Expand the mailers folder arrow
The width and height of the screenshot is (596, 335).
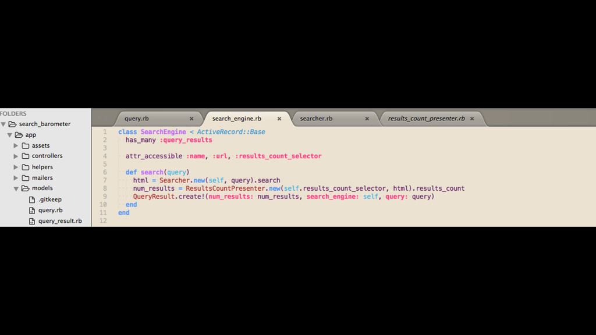point(16,178)
